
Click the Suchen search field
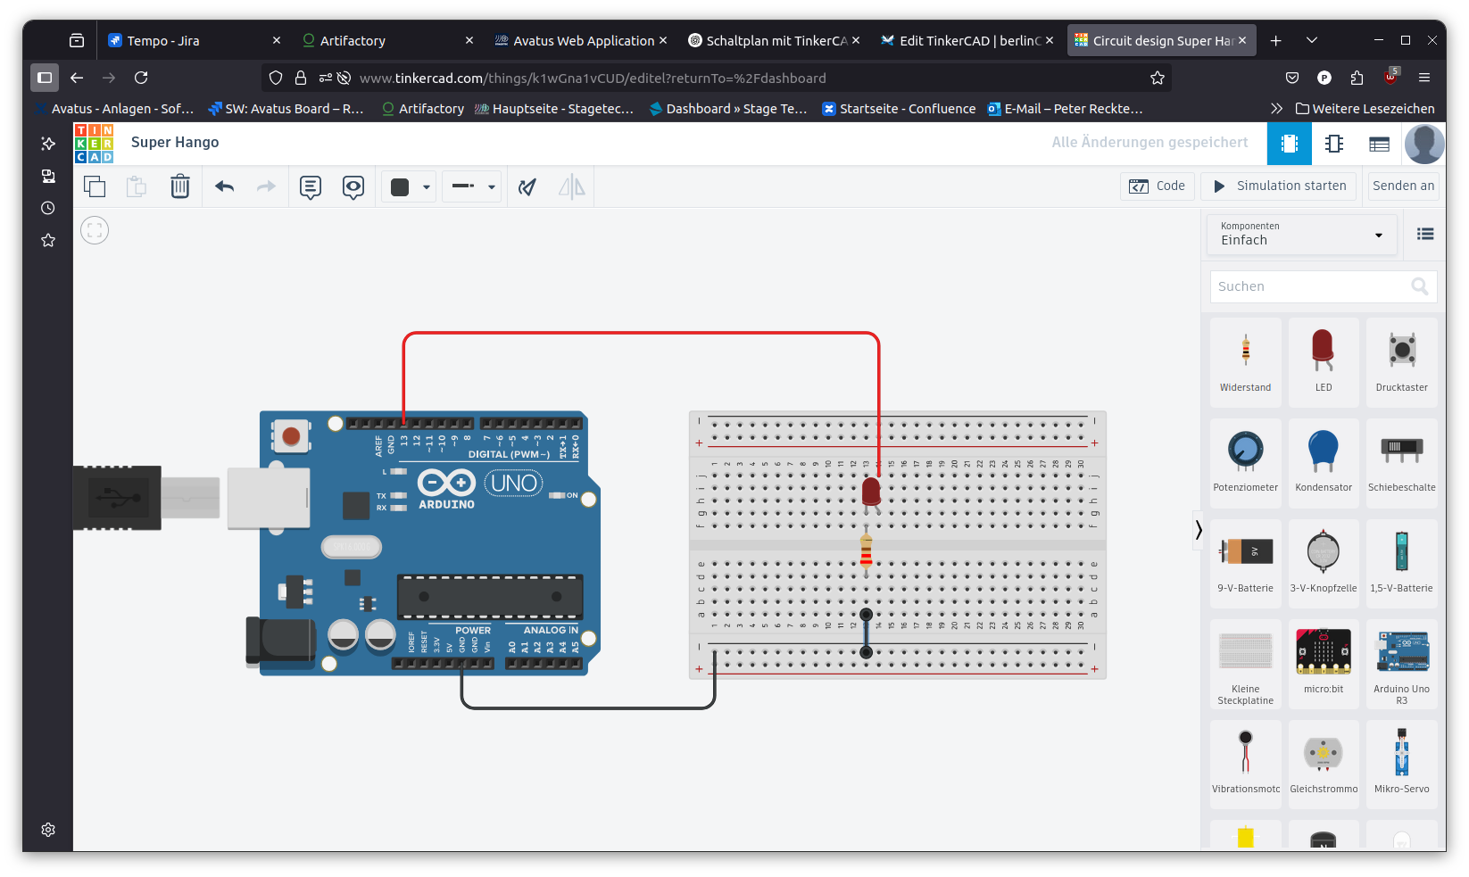point(1323,286)
